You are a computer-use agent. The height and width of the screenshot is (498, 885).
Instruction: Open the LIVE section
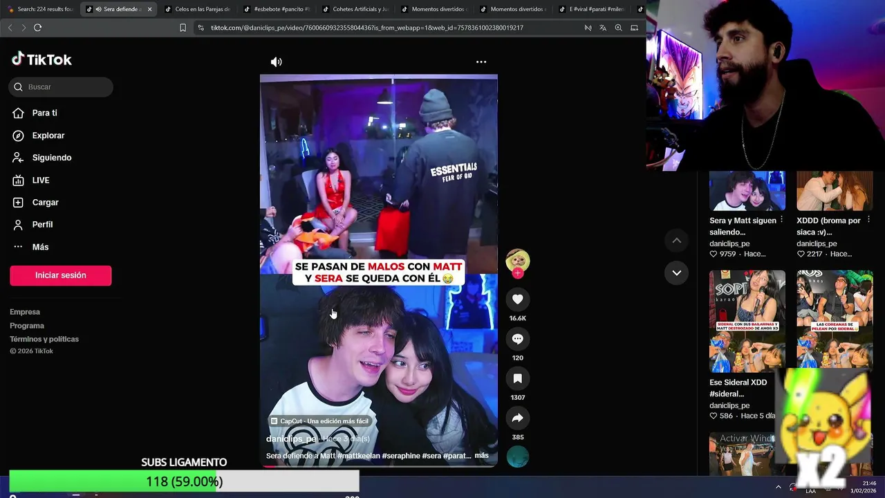click(40, 181)
